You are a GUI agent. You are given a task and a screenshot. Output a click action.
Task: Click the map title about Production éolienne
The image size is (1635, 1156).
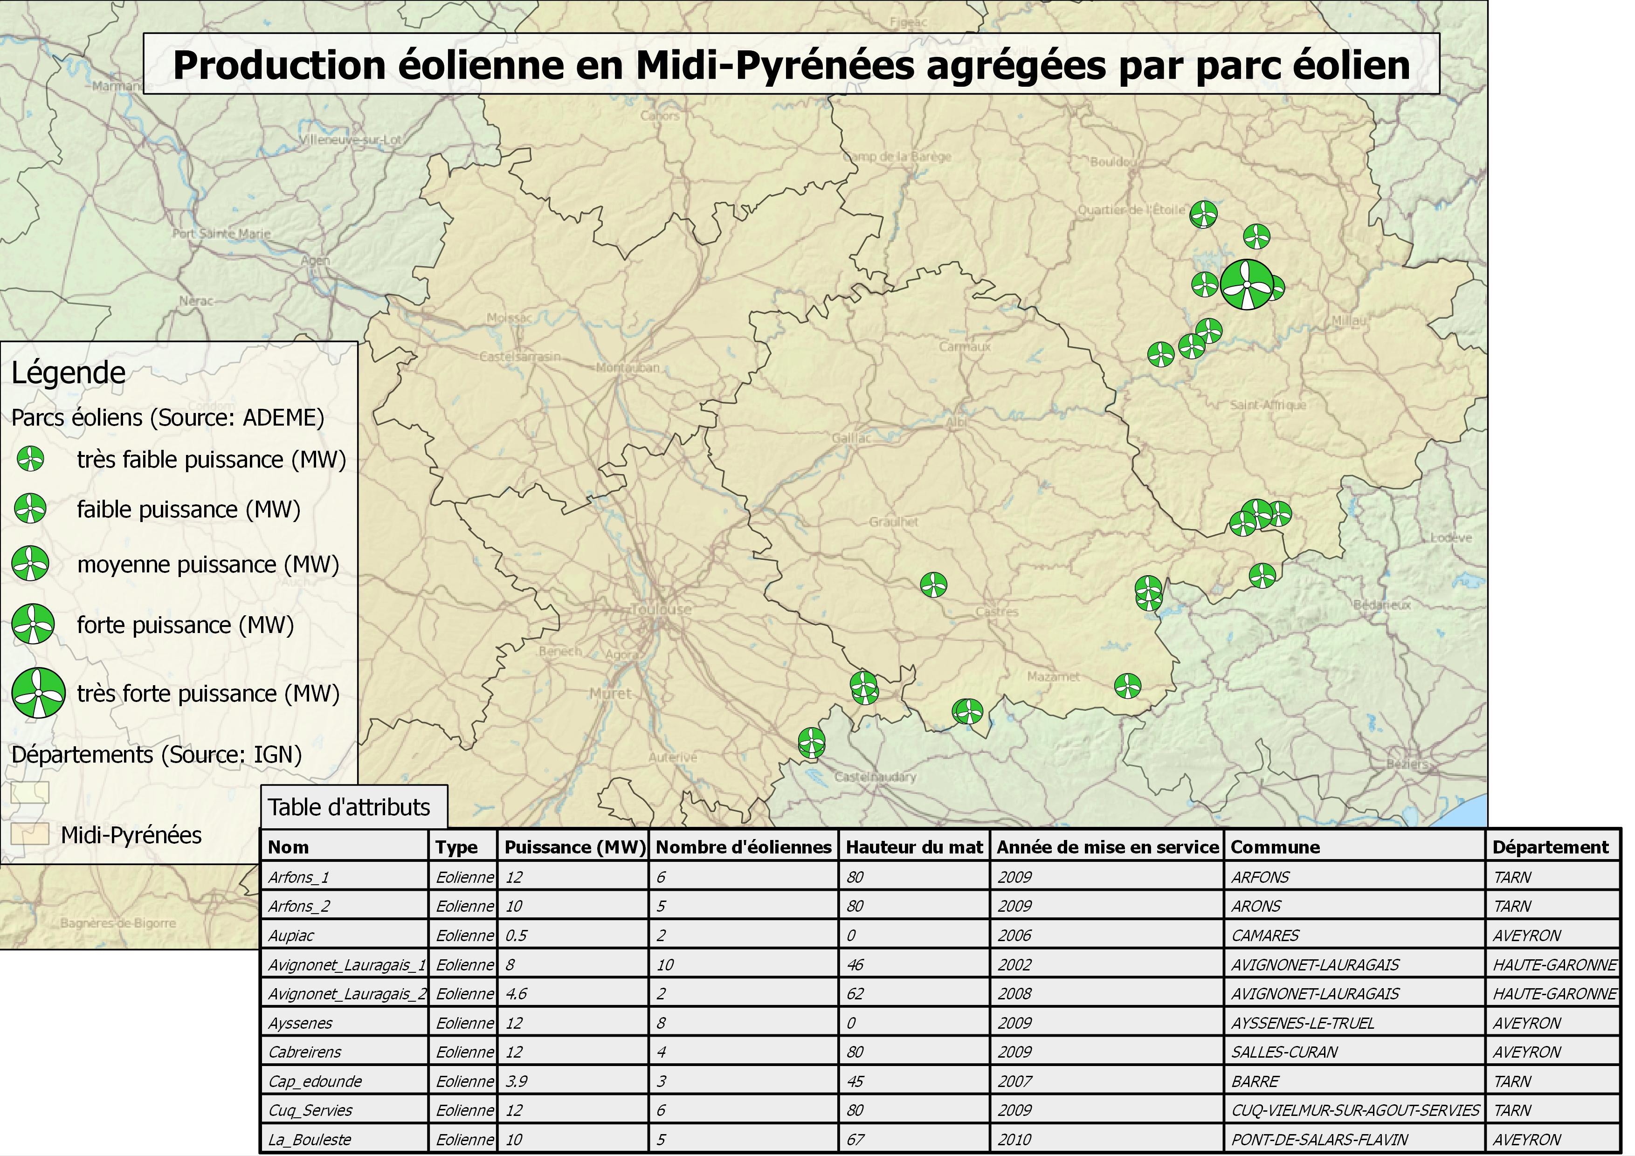pos(791,65)
